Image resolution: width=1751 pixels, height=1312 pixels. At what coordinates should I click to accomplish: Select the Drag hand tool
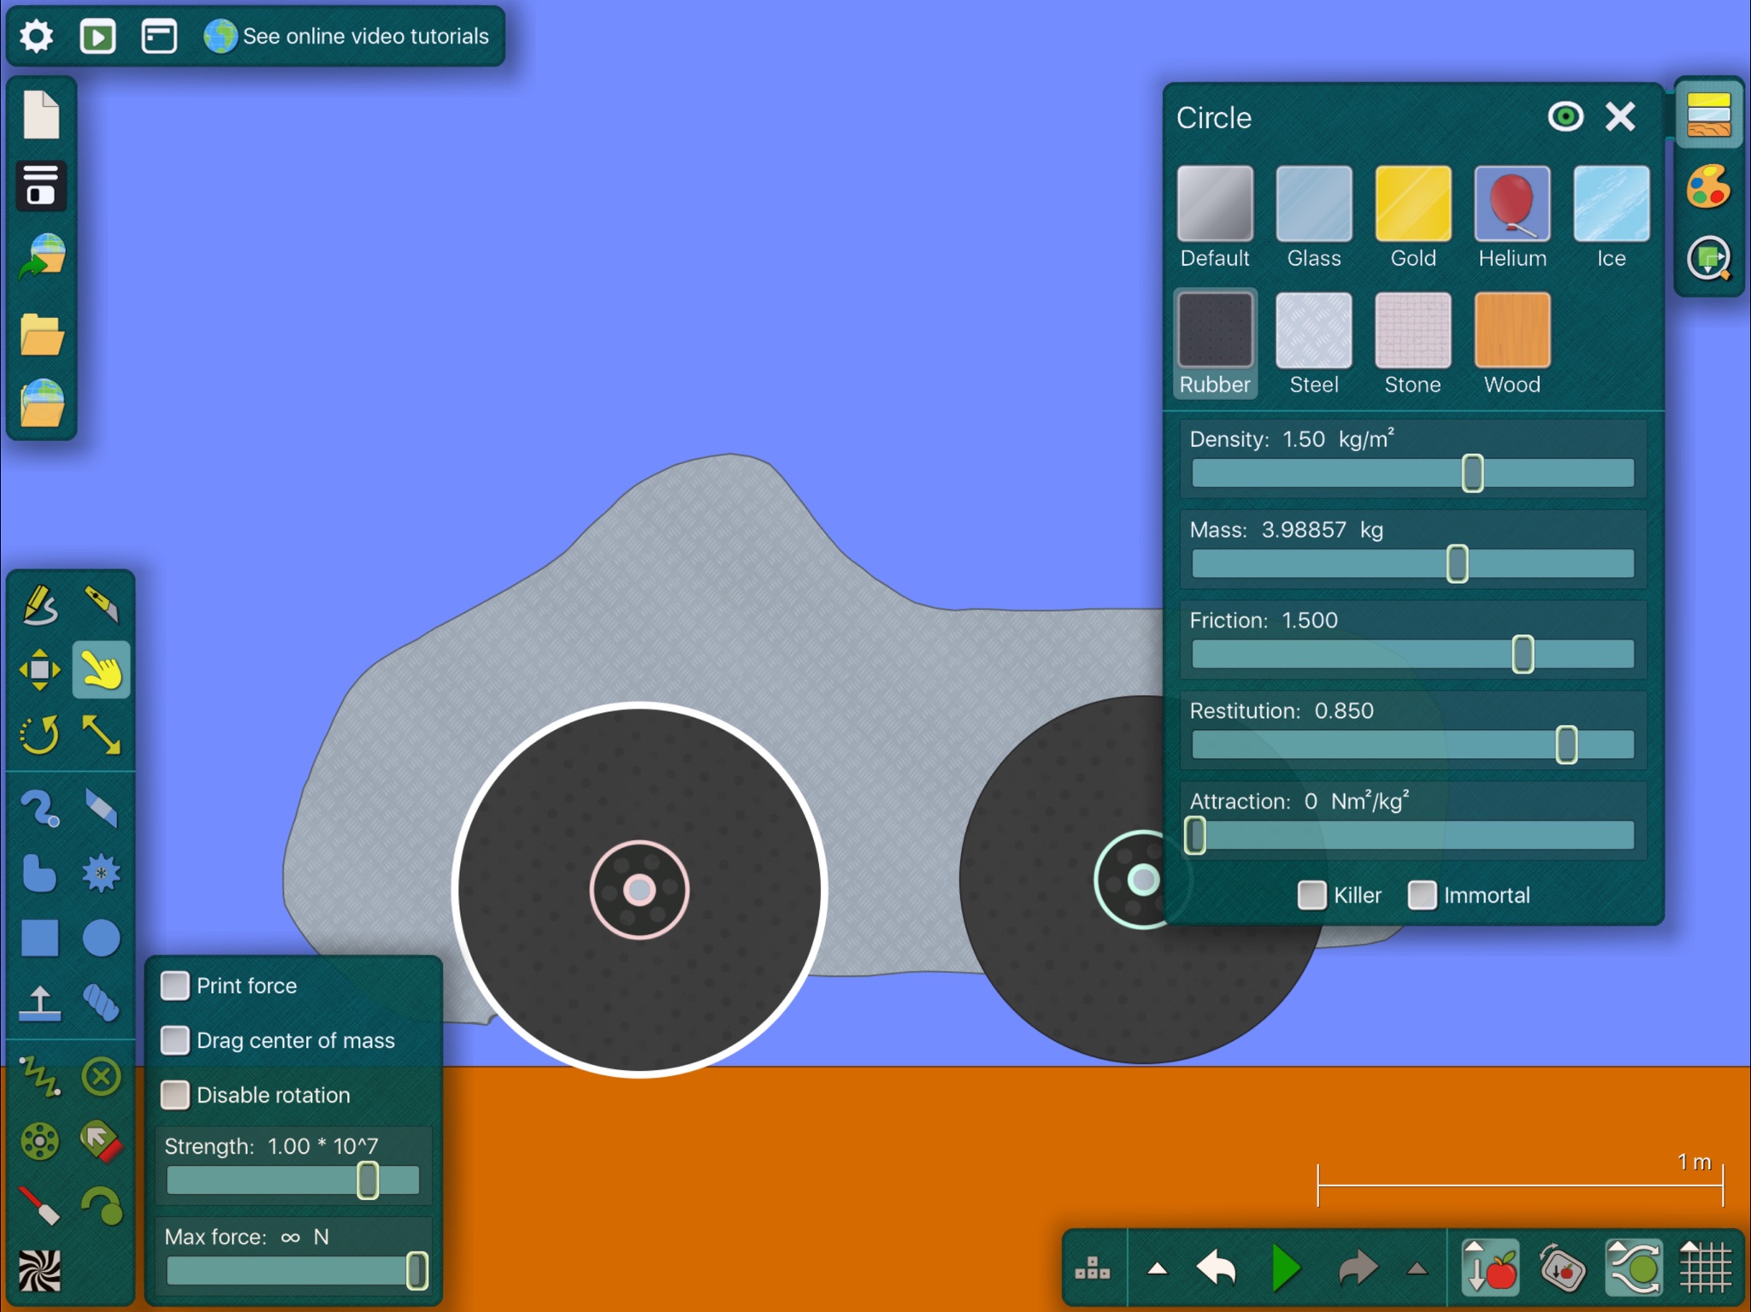102,670
